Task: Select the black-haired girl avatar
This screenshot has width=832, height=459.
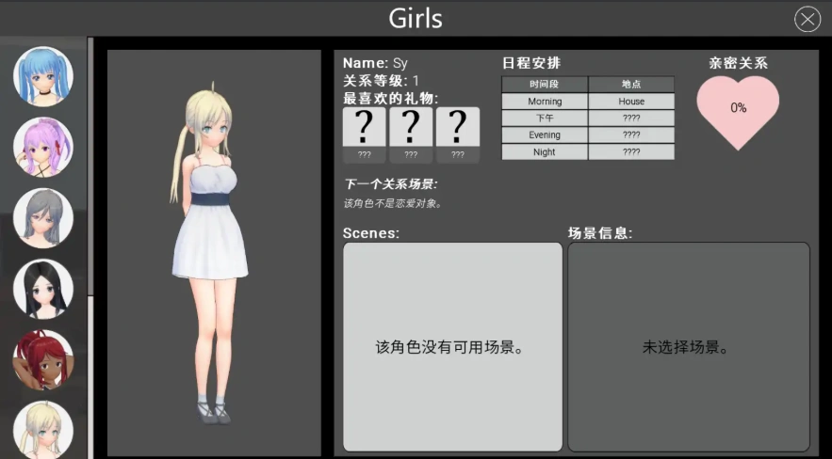Action: tap(43, 290)
